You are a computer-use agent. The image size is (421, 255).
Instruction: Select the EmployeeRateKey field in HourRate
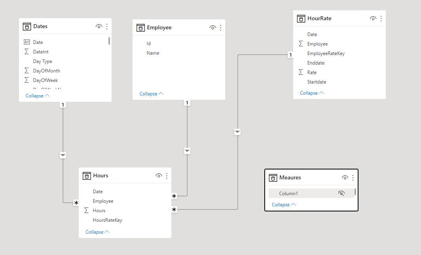(326, 53)
